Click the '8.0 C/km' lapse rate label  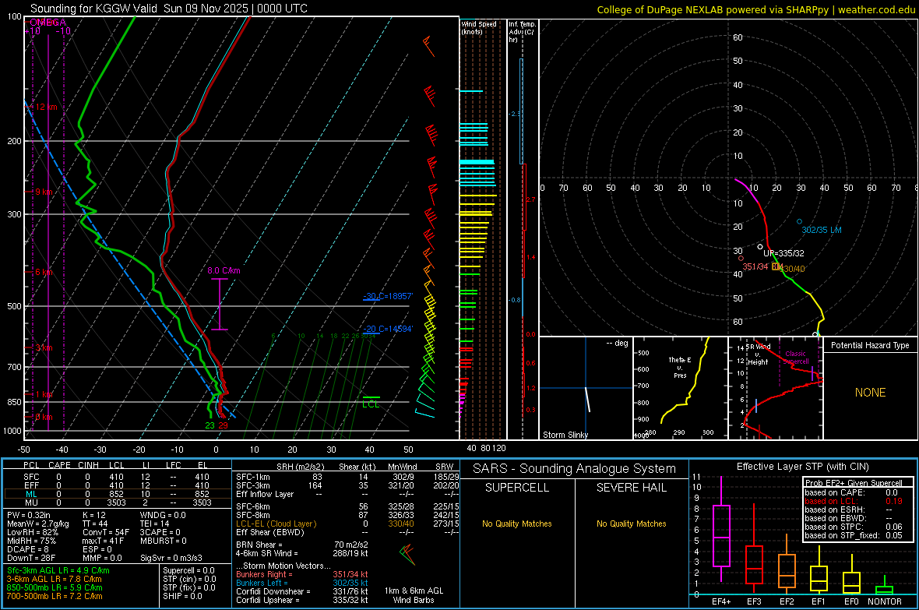pyautogui.click(x=224, y=270)
